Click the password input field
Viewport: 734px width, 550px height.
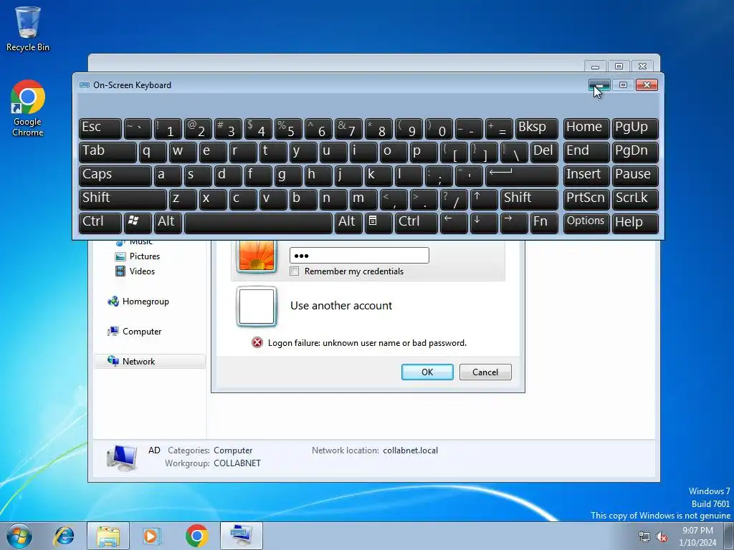click(359, 256)
